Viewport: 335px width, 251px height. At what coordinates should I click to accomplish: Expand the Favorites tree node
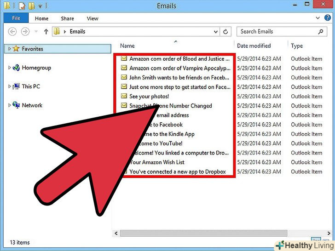coord(9,49)
